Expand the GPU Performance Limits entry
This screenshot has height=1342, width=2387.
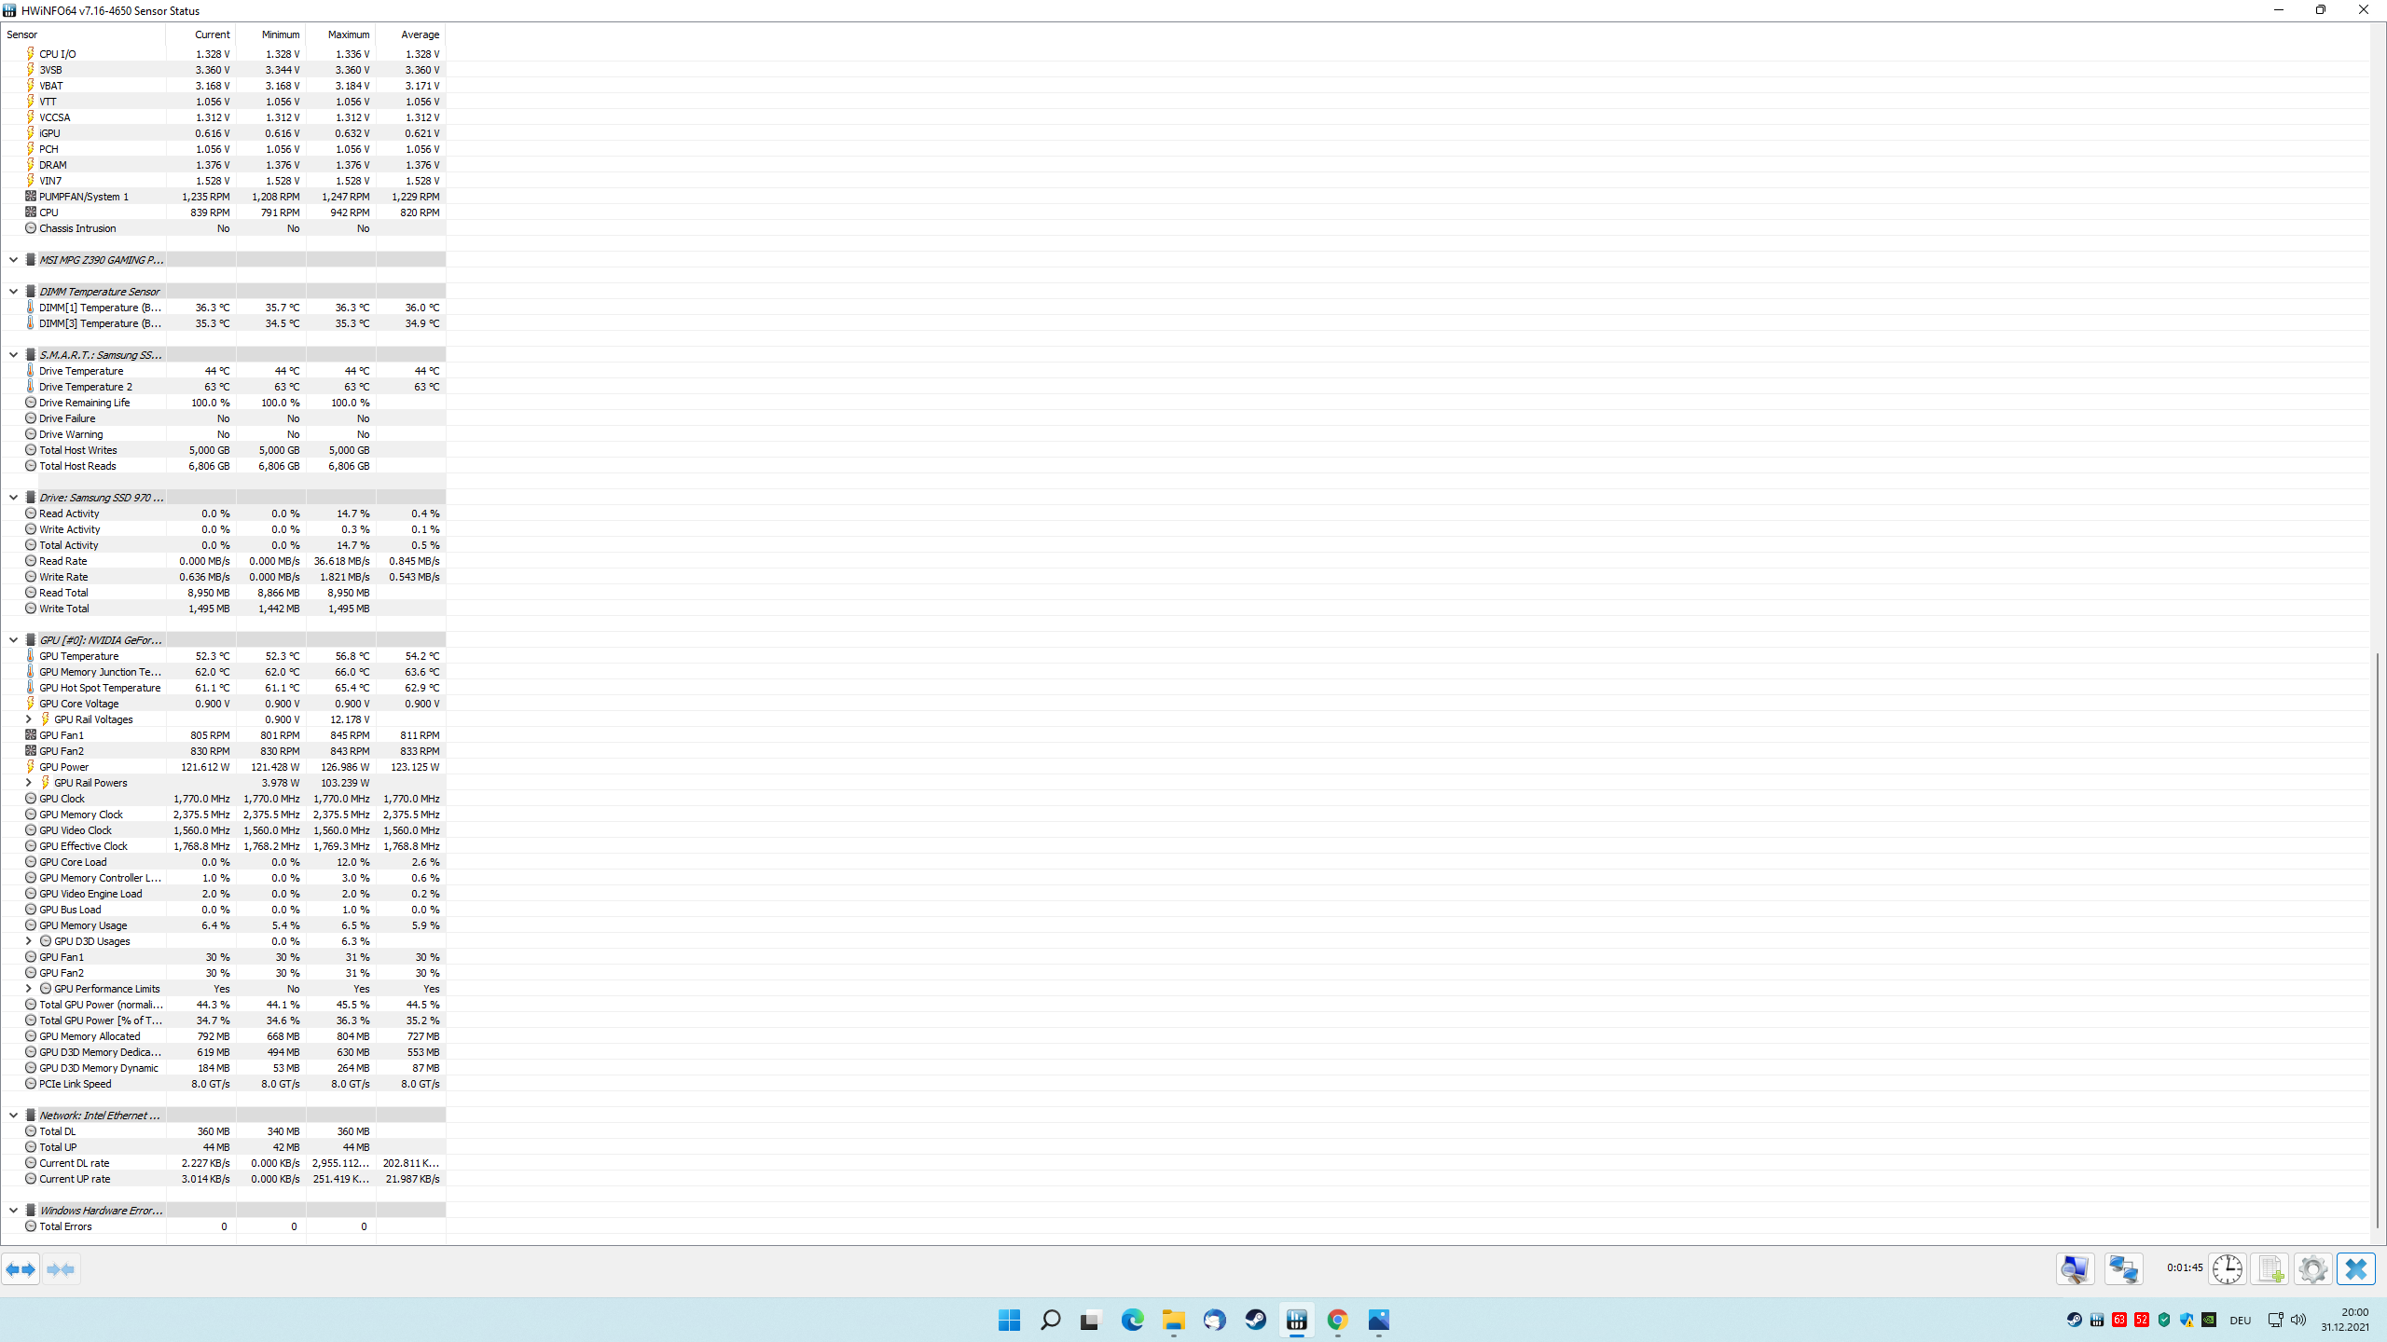[x=28, y=988]
